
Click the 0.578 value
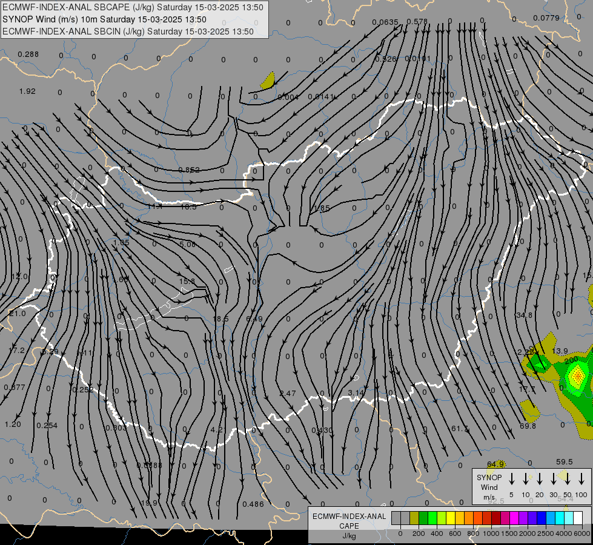pyautogui.click(x=417, y=22)
